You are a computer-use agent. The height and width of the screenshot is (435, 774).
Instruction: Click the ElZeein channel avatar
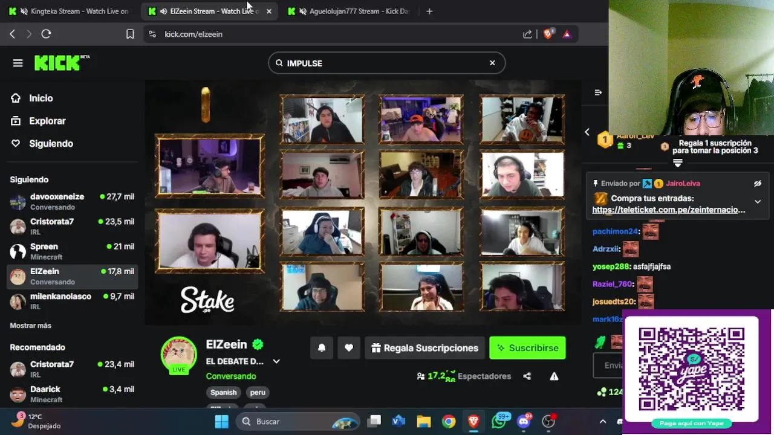coord(178,354)
